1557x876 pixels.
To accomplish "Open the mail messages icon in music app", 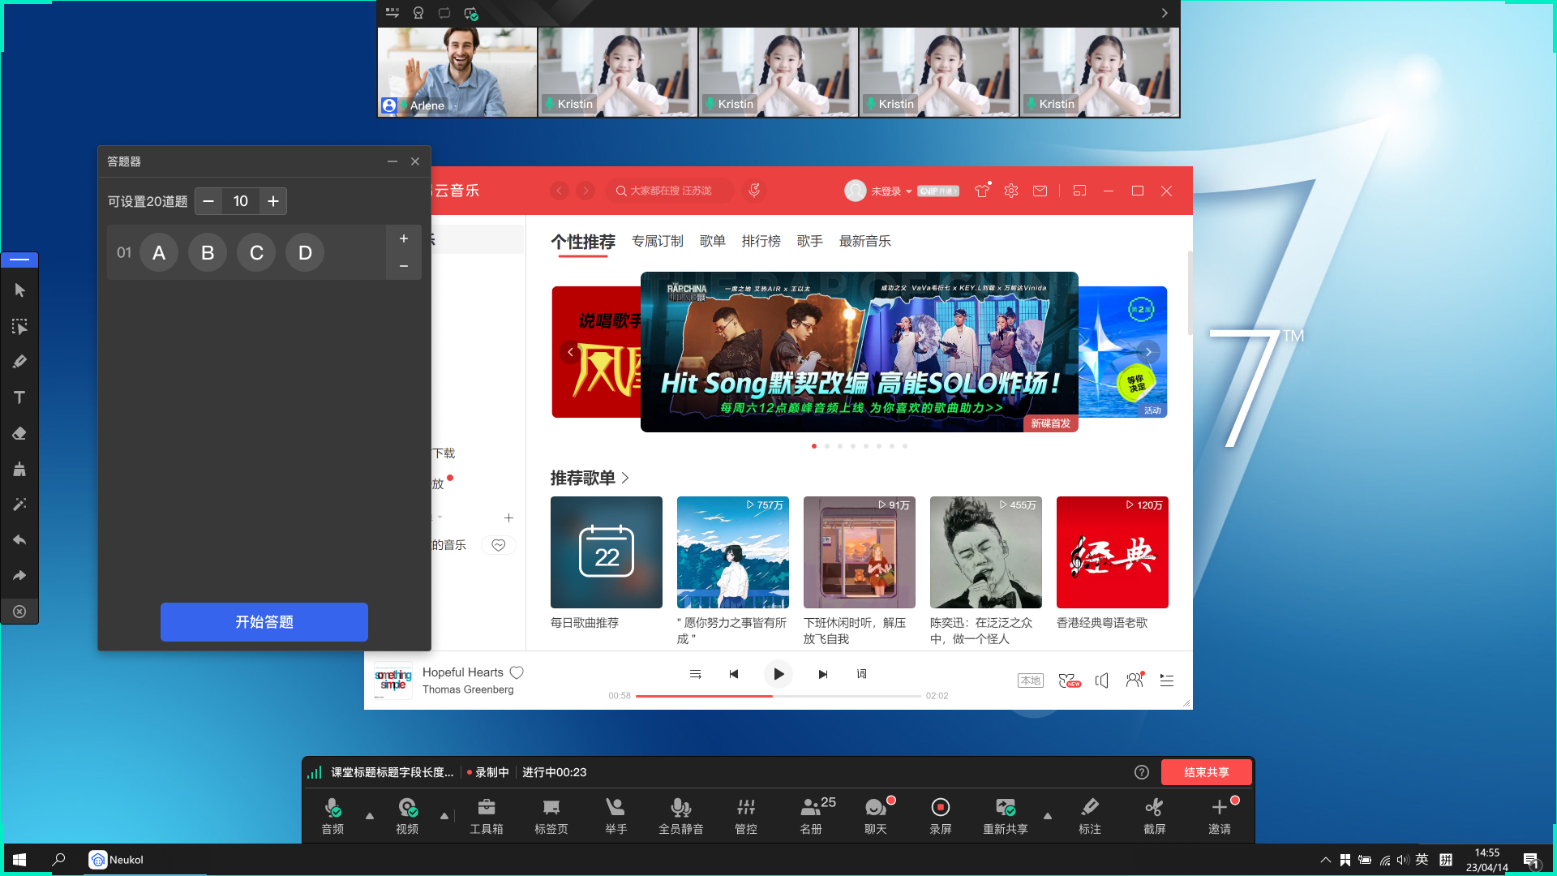I will 1040,191.
